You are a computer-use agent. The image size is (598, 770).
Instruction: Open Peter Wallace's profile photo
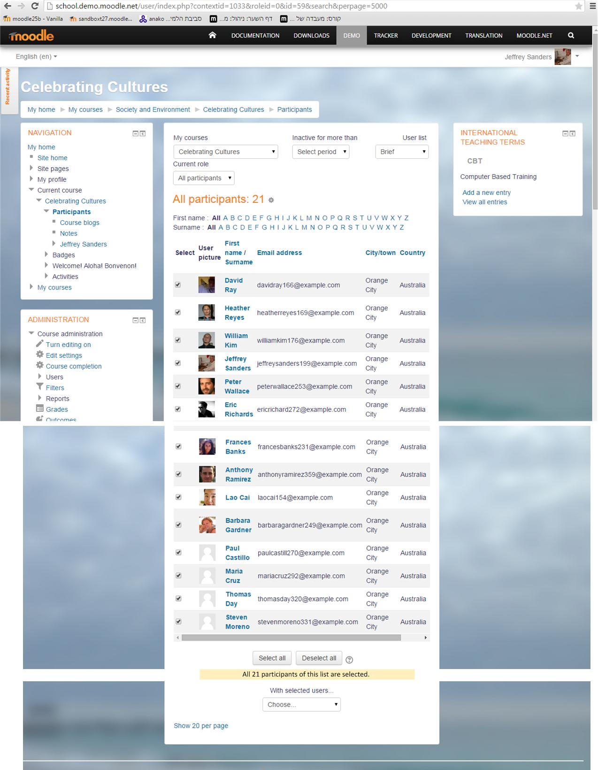coord(207,386)
